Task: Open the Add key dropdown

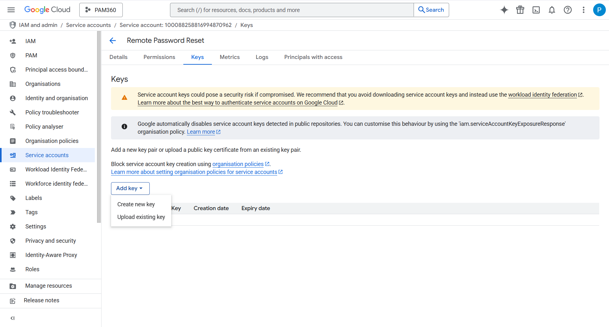Action: [x=130, y=188]
